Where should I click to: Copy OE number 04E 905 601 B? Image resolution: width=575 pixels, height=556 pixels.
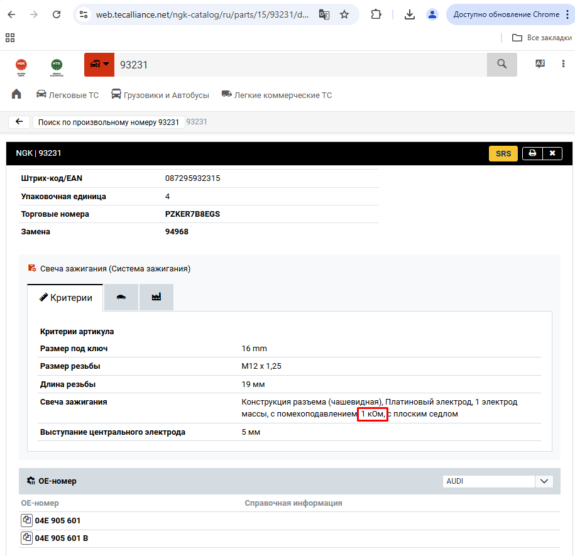click(26, 538)
